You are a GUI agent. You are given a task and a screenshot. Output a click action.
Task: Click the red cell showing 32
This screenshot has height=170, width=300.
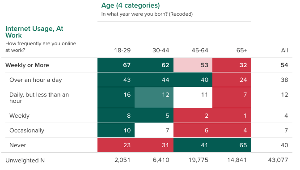click(x=232, y=65)
